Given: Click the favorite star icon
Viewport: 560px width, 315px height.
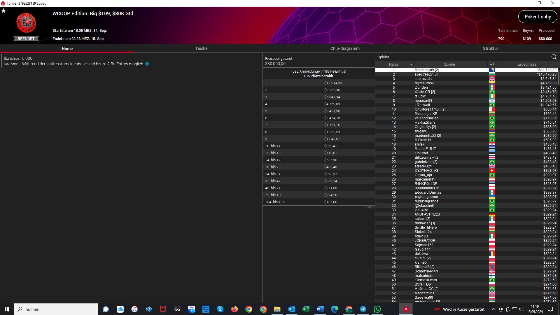Looking at the screenshot, I should click(3, 11).
